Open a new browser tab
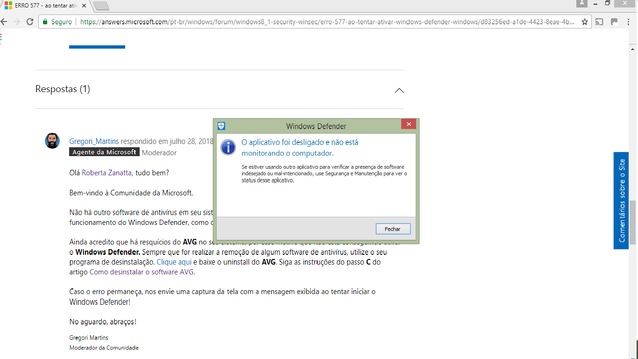This screenshot has width=638, height=359. 101,6
